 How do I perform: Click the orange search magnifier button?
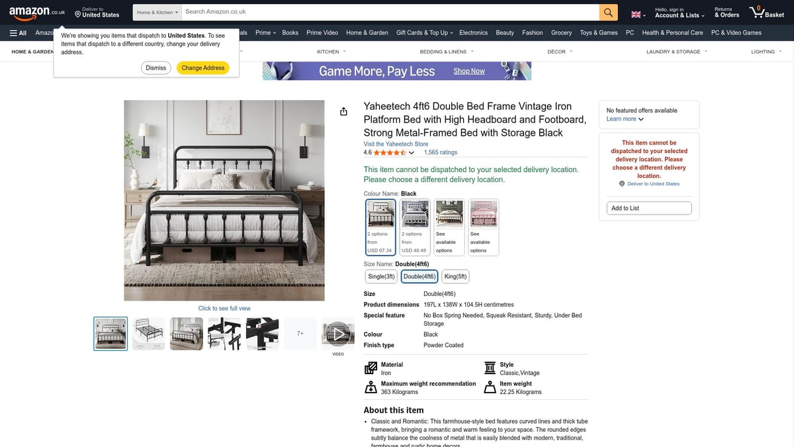point(608,12)
